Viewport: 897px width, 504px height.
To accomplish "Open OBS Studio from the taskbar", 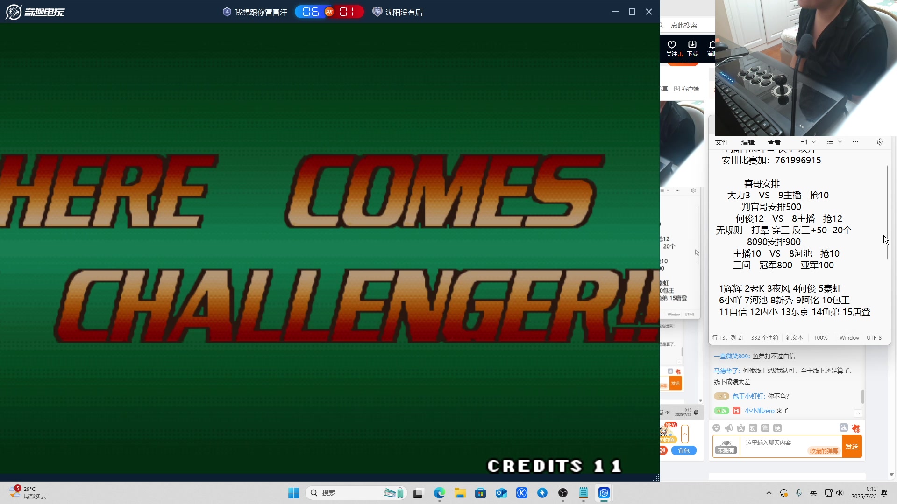I will tap(563, 493).
